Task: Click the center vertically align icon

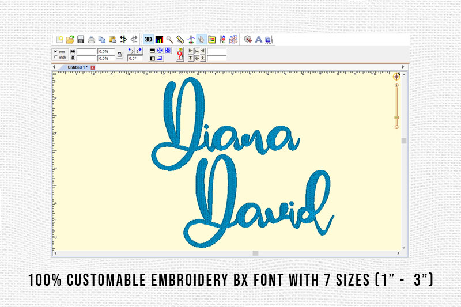Action: pyautogui.click(x=197, y=58)
